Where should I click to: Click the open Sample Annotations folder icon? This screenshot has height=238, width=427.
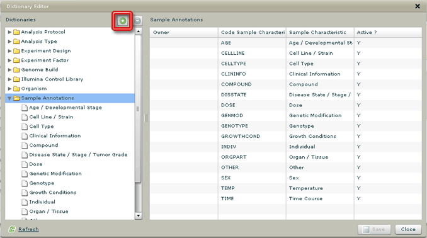[x=16, y=98]
